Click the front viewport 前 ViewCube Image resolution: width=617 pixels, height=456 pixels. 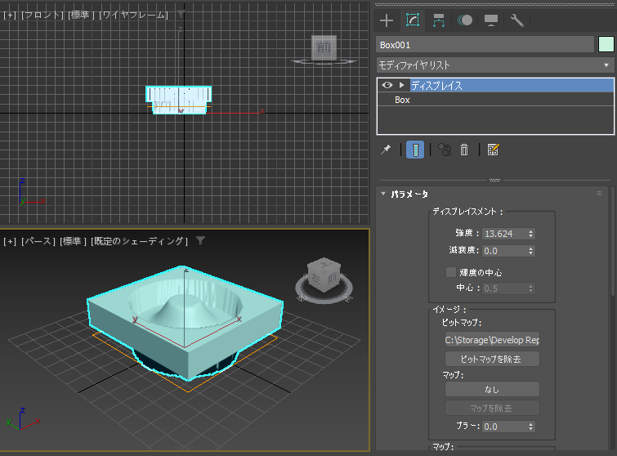coord(324,47)
